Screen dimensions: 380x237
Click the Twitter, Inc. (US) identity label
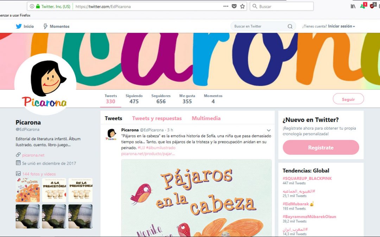[x=56, y=7]
